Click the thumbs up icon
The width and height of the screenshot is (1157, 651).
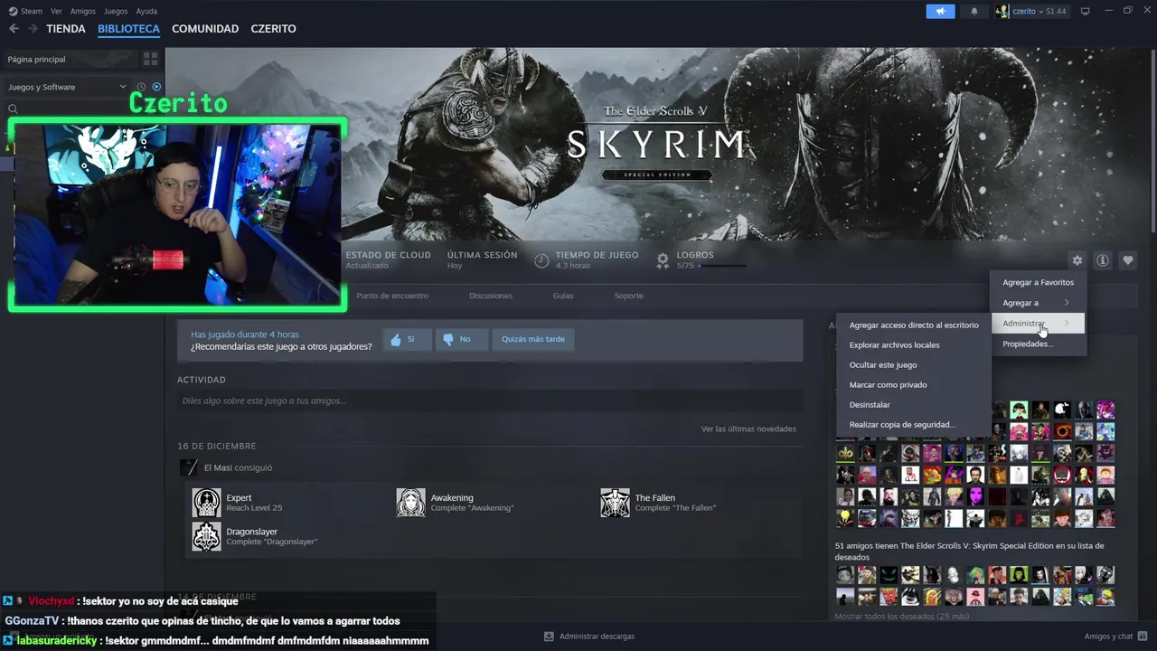(395, 340)
